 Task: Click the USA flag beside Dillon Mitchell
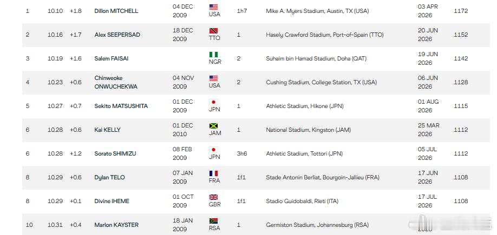click(213, 7)
